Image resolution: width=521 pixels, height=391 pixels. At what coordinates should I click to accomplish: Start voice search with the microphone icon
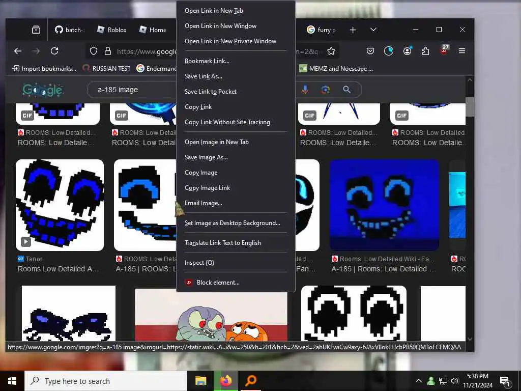click(x=305, y=90)
